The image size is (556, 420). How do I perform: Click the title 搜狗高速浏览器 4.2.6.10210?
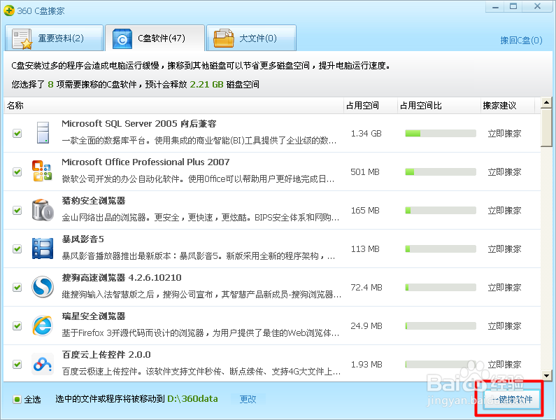pyautogui.click(x=122, y=278)
